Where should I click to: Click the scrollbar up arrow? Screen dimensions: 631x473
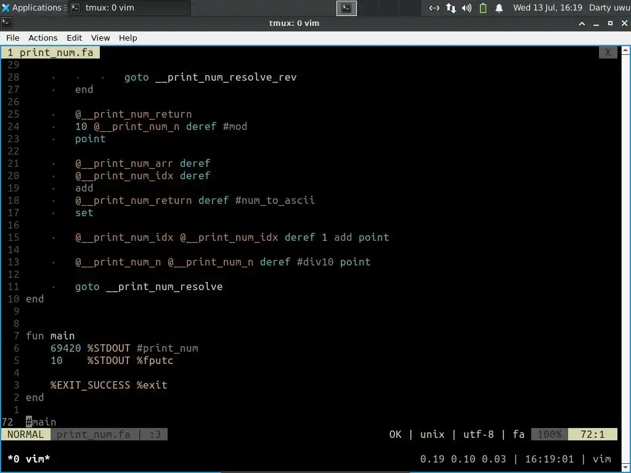click(625, 51)
